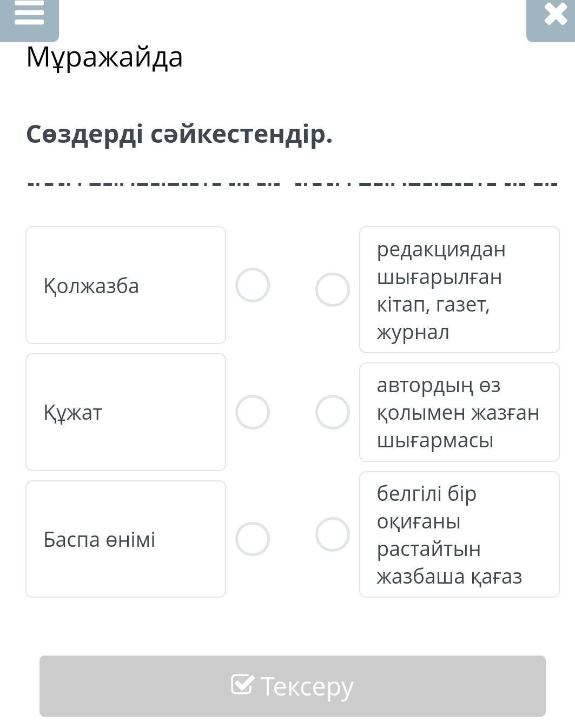This screenshot has height=721, width=575.
Task: Select the radio circle next to Баспа өнімі
Action: click(253, 539)
